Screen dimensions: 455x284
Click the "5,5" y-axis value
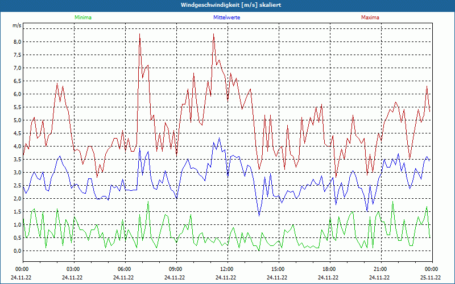18,107
